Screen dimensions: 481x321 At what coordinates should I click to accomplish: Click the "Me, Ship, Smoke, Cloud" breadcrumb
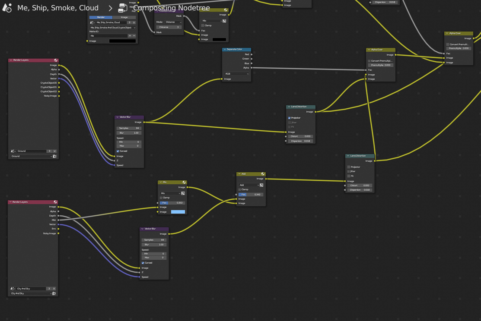[58, 8]
